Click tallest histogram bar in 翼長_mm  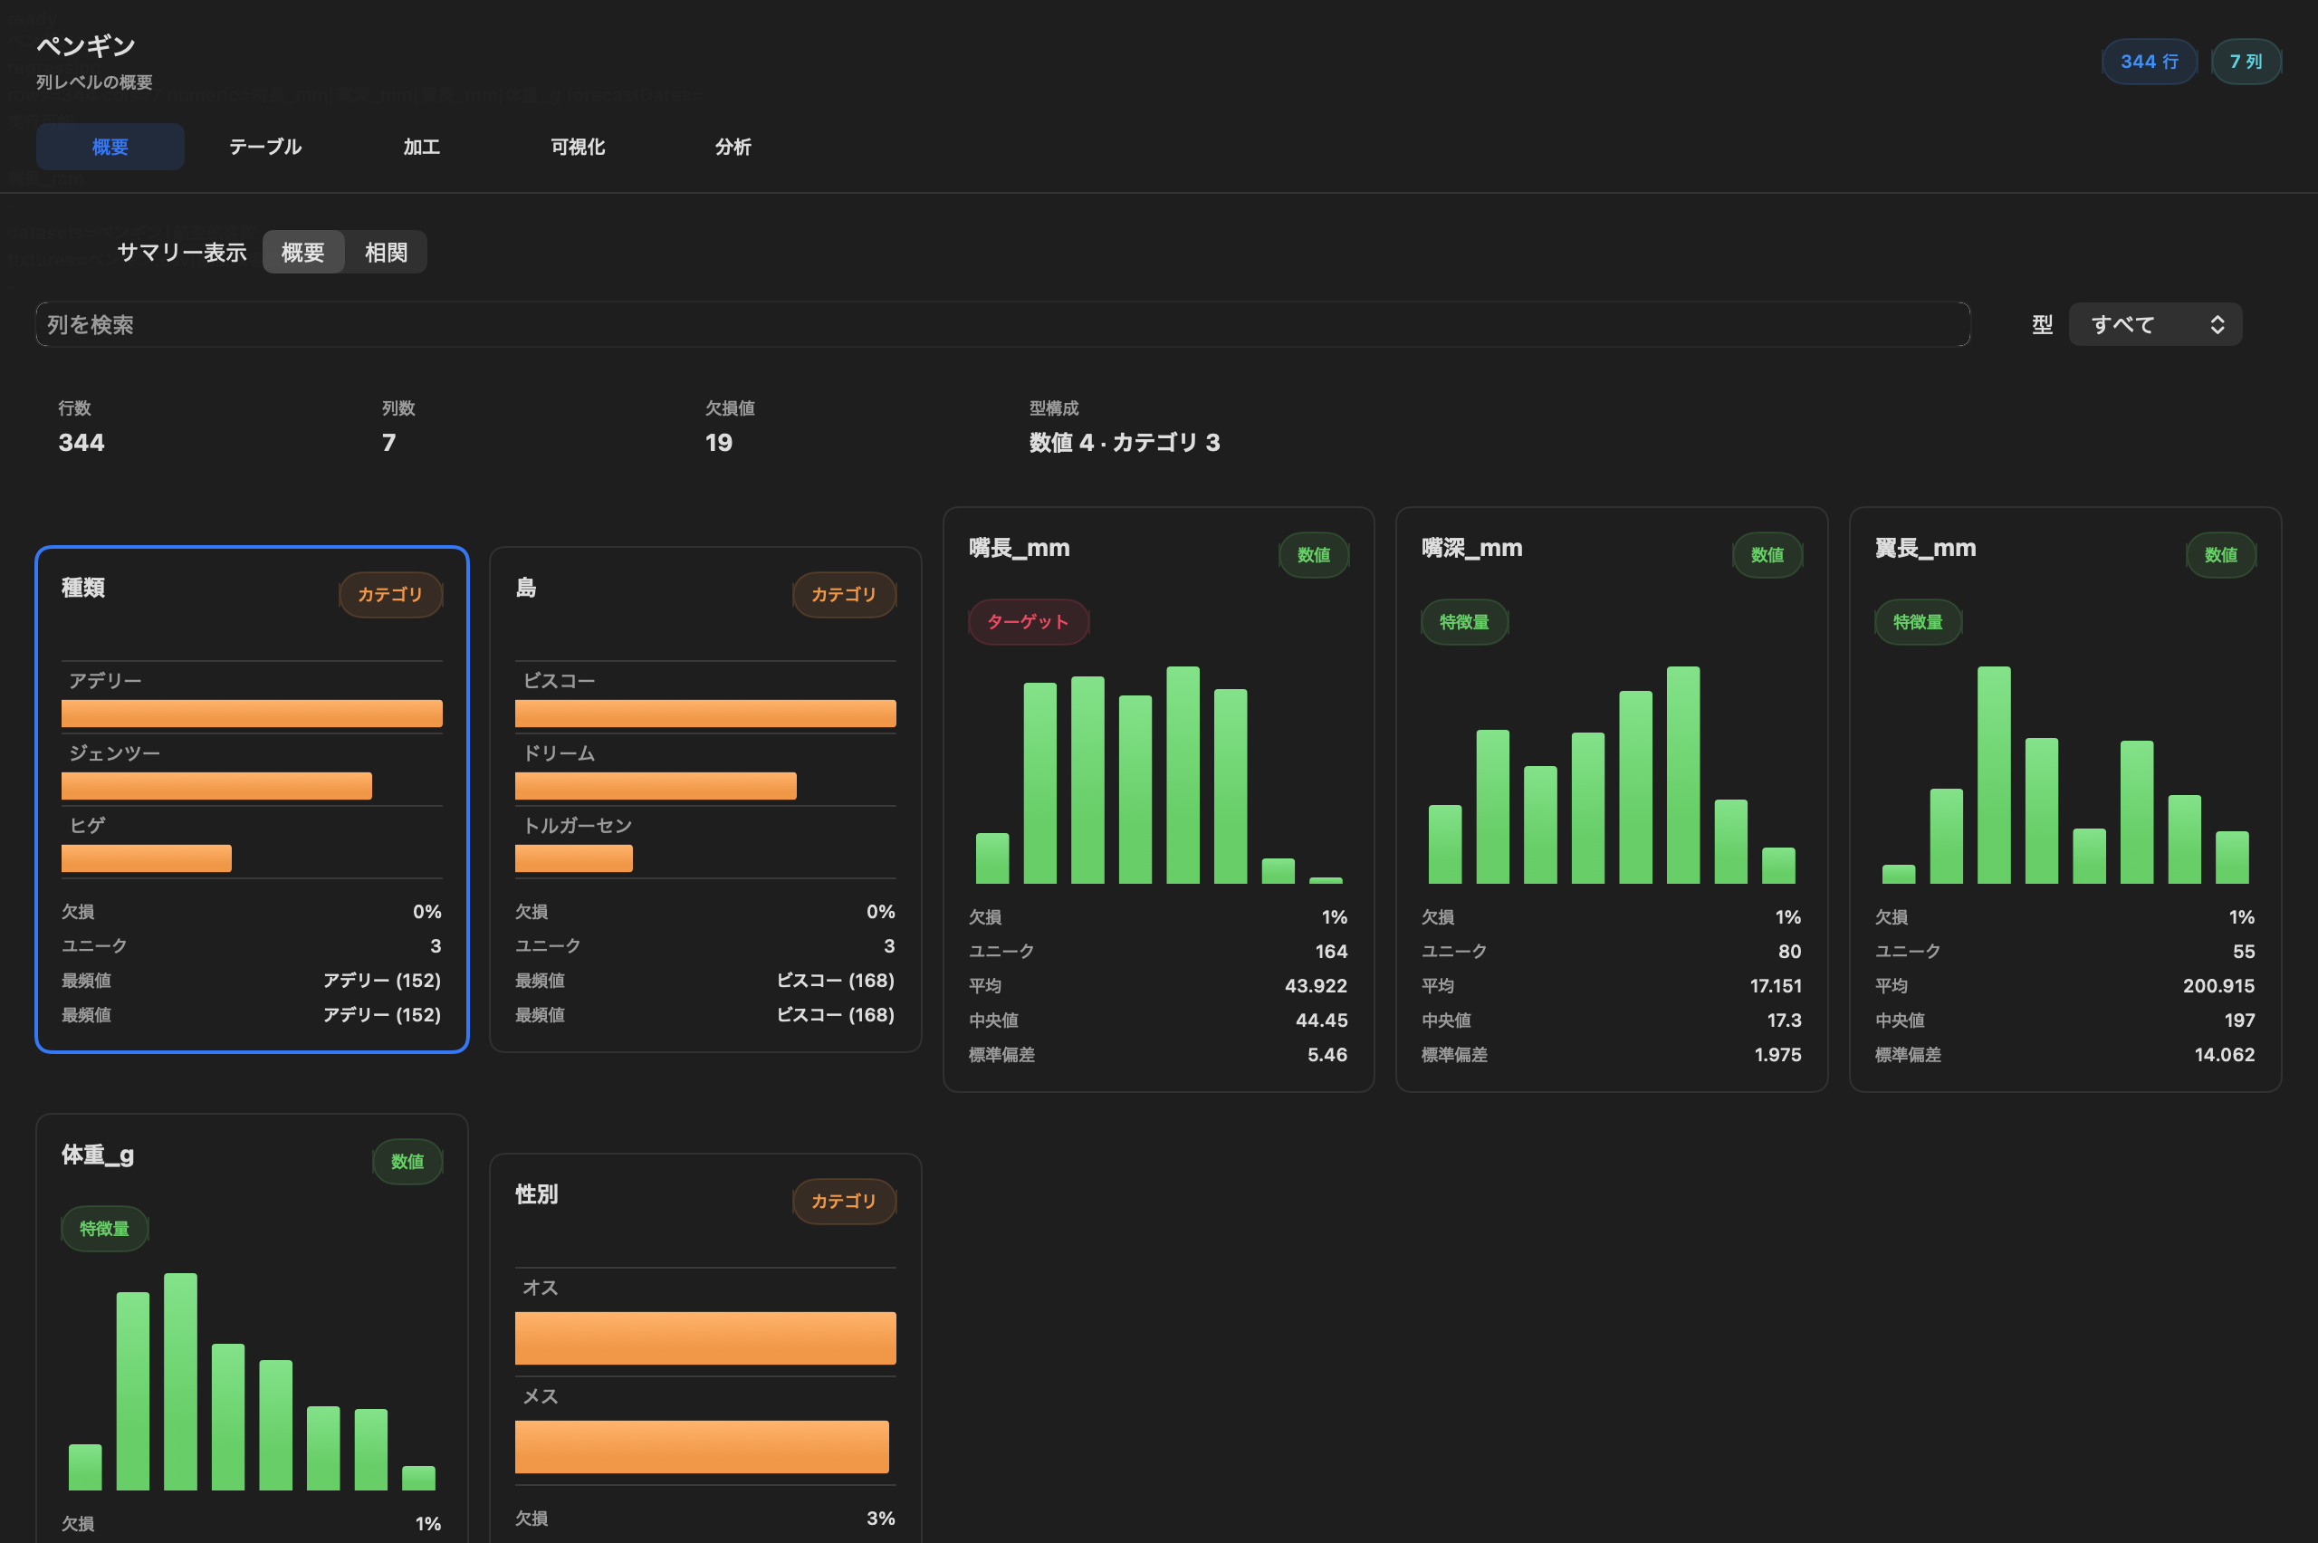pos(1993,774)
